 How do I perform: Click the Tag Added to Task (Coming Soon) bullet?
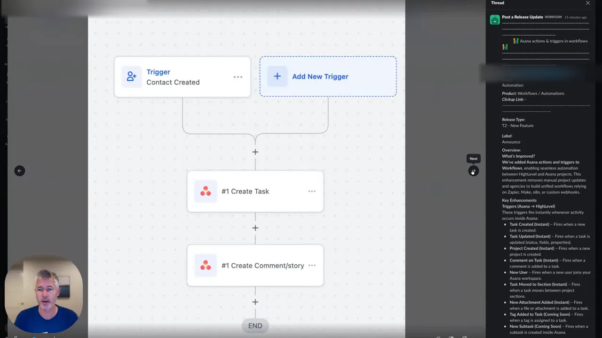(546, 317)
